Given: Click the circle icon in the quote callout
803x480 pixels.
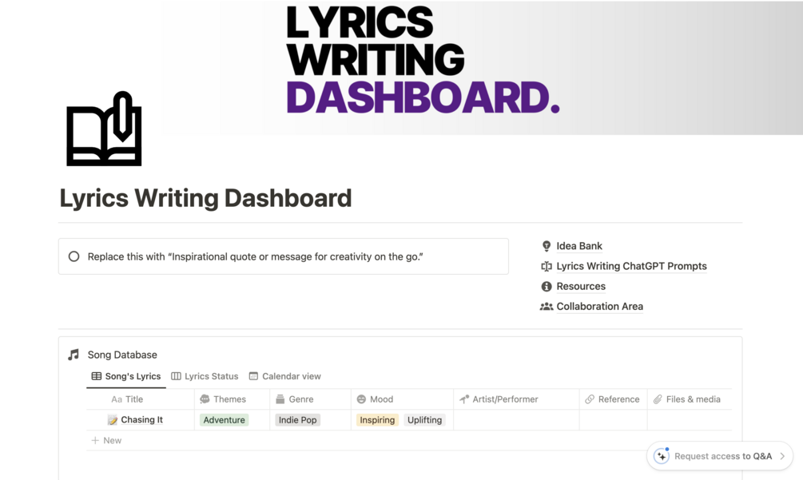Looking at the screenshot, I should coord(74,256).
